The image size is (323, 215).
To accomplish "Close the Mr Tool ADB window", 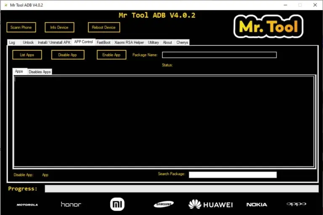I will click(315, 5).
